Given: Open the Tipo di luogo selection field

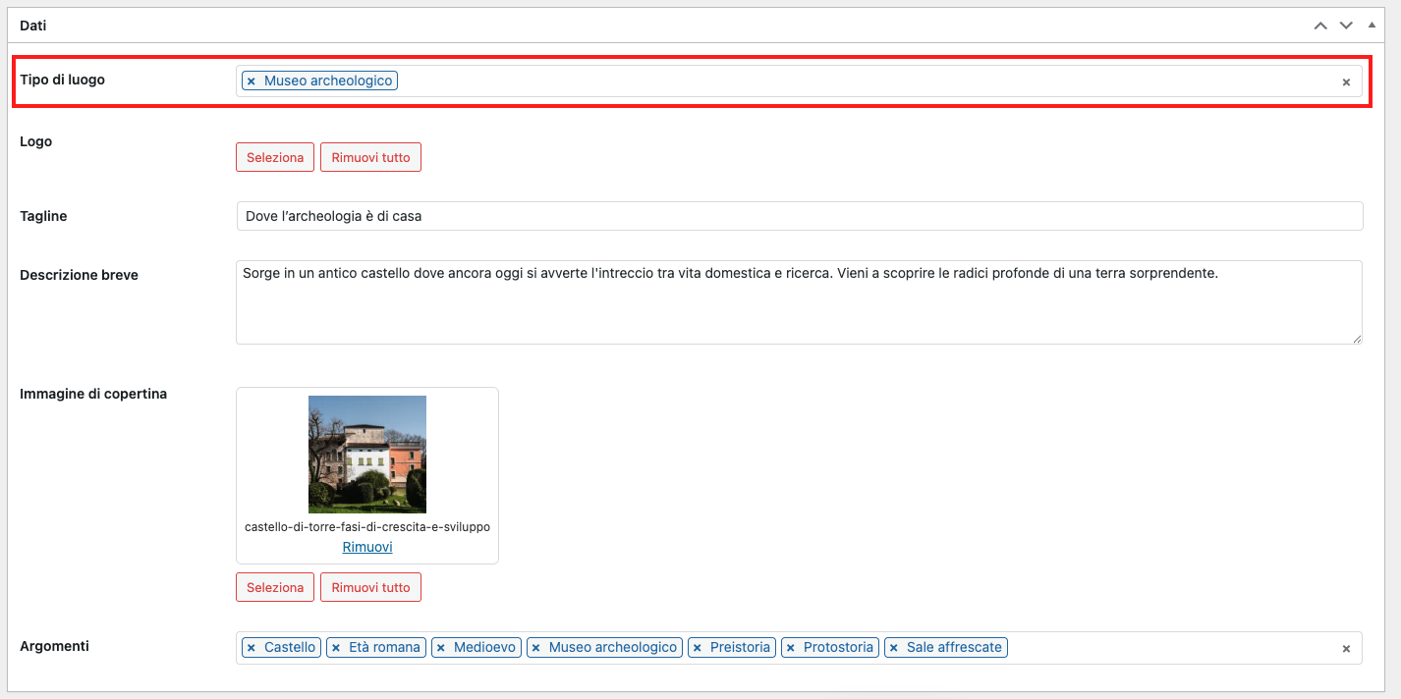Looking at the screenshot, I should click(800, 81).
